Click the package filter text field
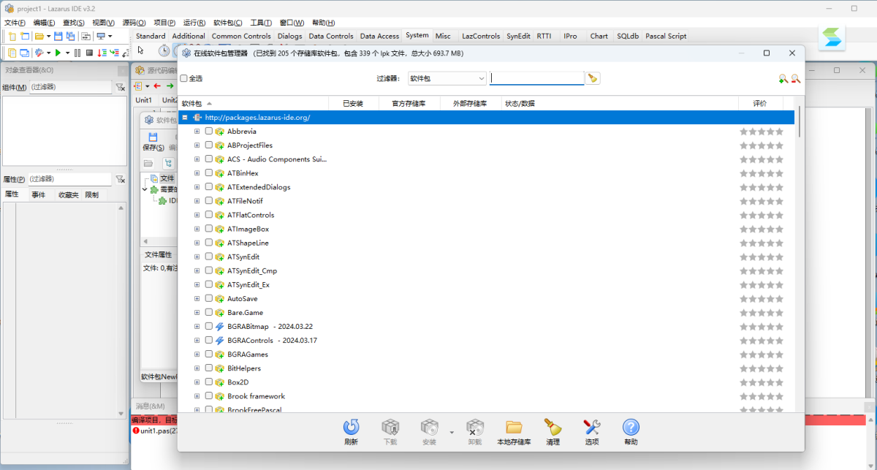The image size is (877, 470). (536, 78)
